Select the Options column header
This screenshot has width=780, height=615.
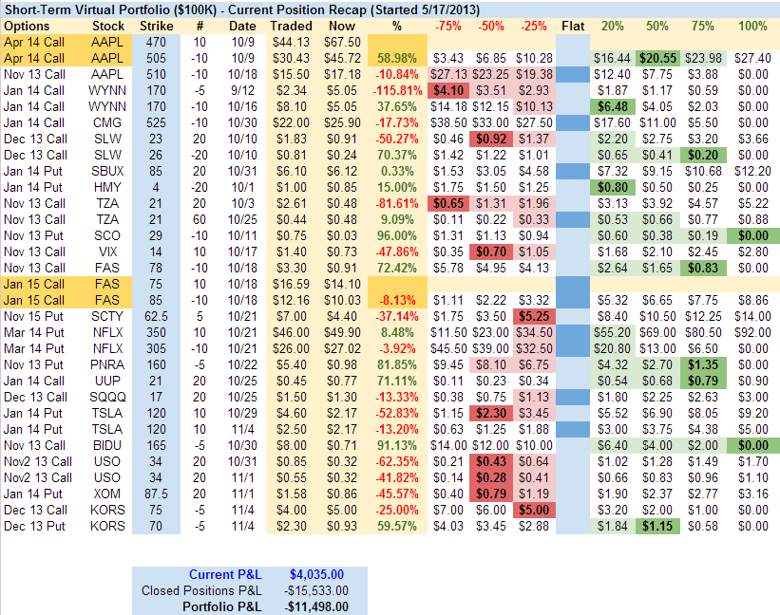point(35,26)
